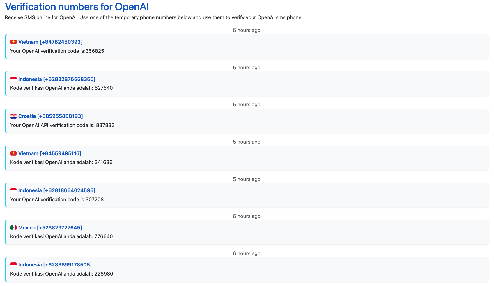This screenshot has height=286, width=494.
Task: Click the Vietnam flag beside +84782450393
Action: 13,42
